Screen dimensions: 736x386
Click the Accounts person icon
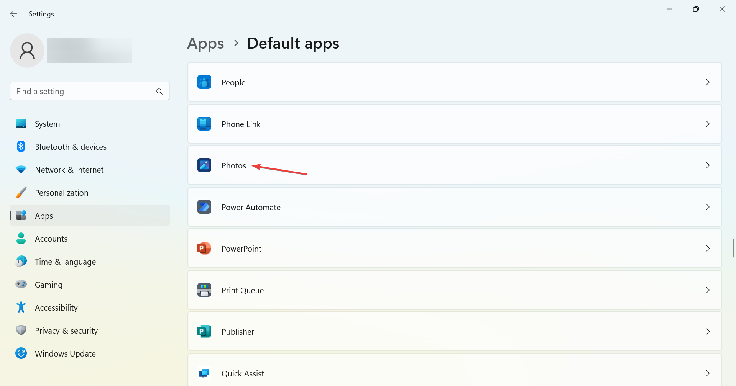coord(21,238)
